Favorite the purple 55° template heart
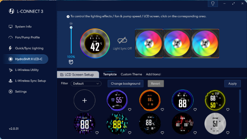The width and height of the screenshot is (247, 139). [x=130, y=110]
